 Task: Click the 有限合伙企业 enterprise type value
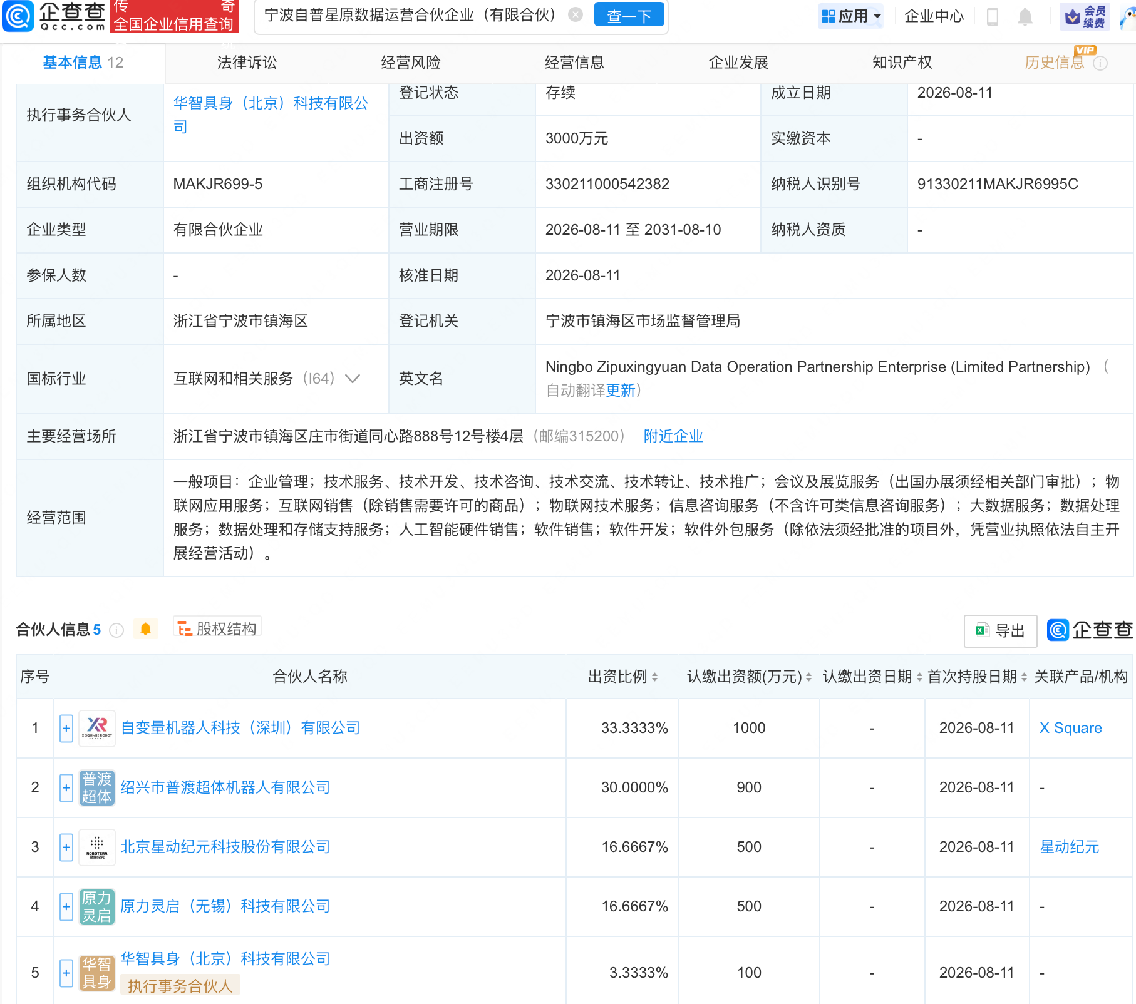[218, 230]
